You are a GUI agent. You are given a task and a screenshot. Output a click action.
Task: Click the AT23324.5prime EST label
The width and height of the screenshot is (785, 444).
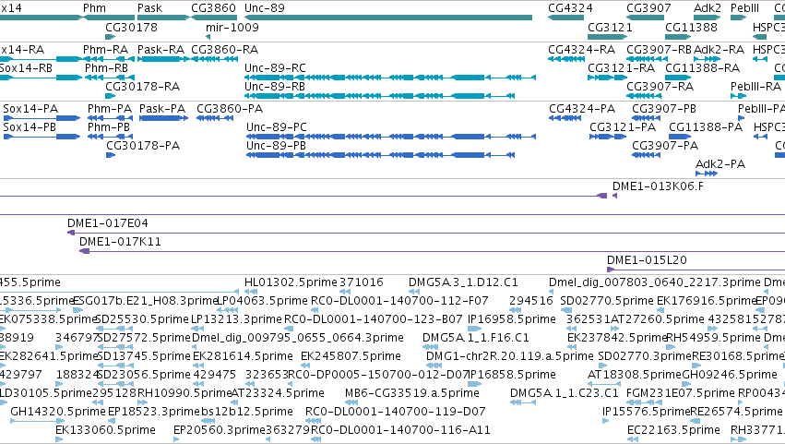[x=278, y=393]
